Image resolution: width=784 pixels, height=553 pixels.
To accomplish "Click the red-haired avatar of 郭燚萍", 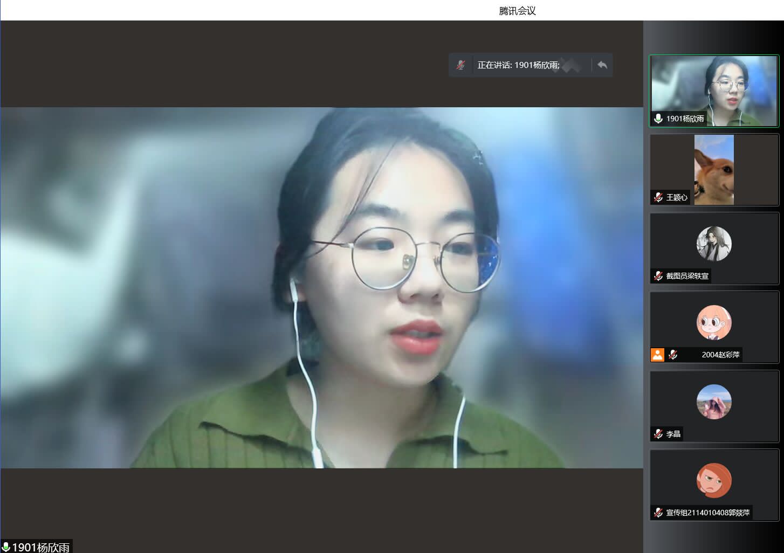I will (714, 480).
